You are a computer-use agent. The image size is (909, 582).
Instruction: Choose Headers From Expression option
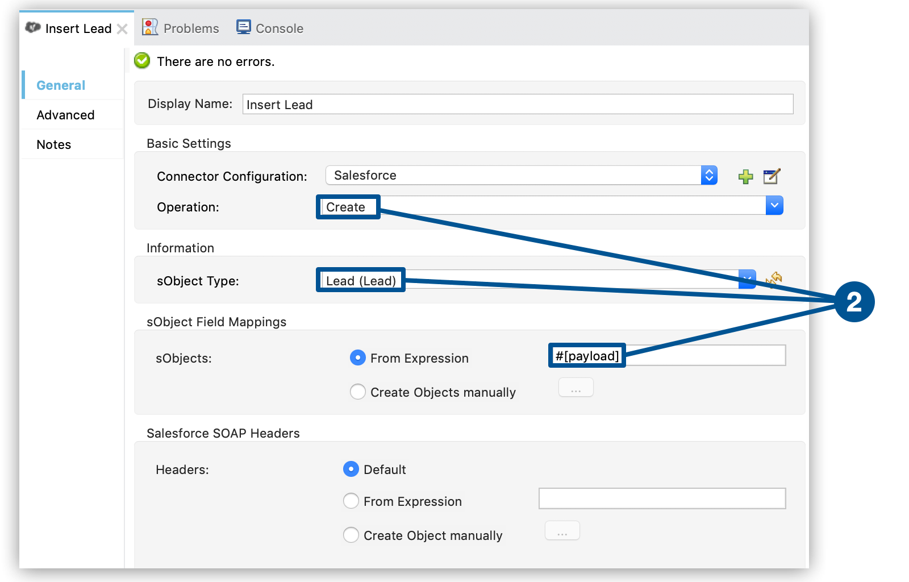tap(351, 501)
